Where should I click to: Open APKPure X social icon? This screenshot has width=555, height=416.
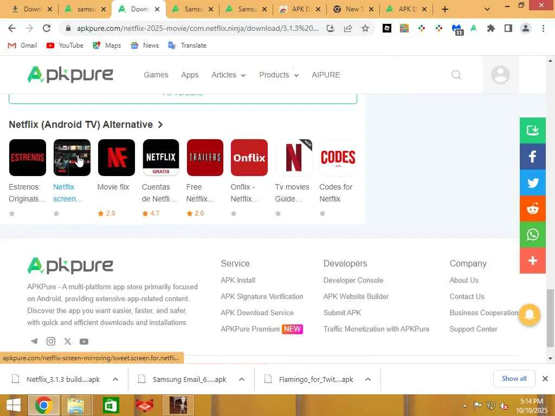tap(68, 341)
